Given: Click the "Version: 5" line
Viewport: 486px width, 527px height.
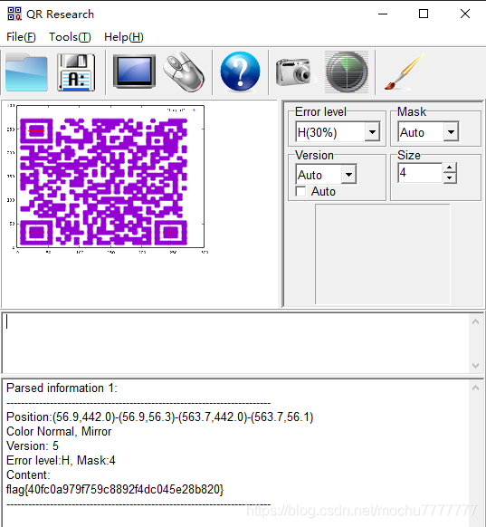Looking at the screenshot, I should pyautogui.click(x=33, y=446).
